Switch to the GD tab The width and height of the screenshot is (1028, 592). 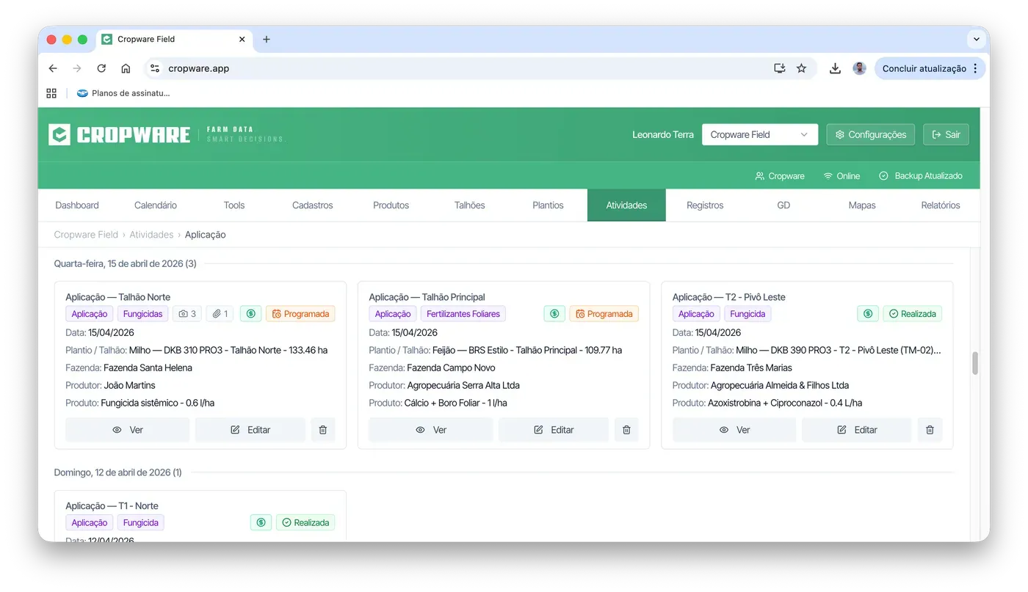pos(783,205)
